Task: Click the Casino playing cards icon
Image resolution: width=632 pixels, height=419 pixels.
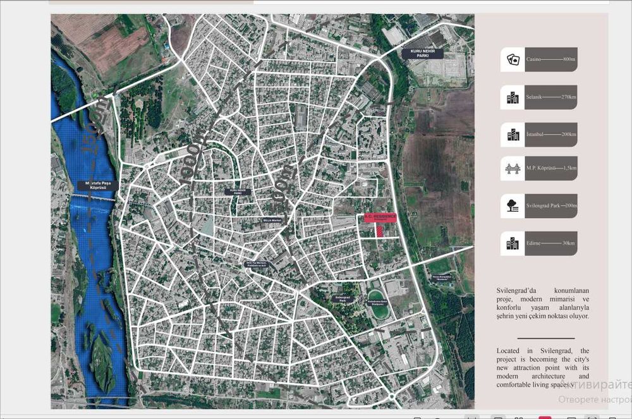Action: 513,59
